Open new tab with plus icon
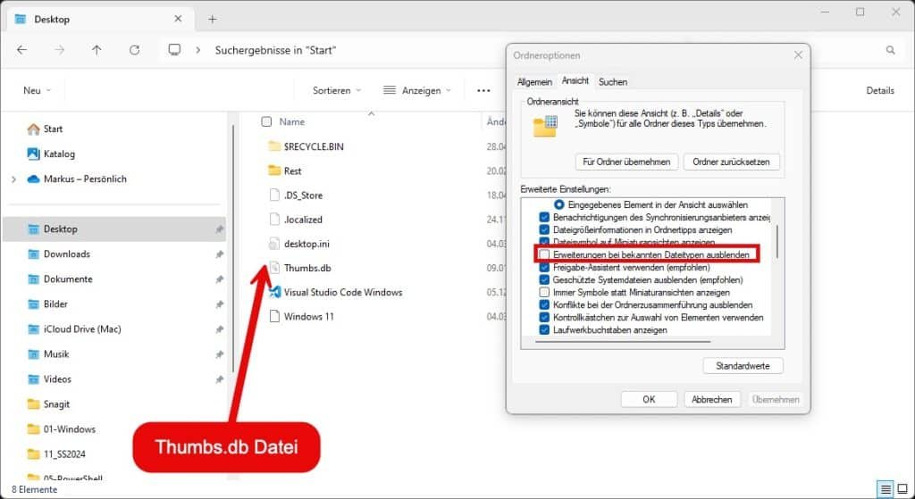915x499 pixels. pos(213,20)
